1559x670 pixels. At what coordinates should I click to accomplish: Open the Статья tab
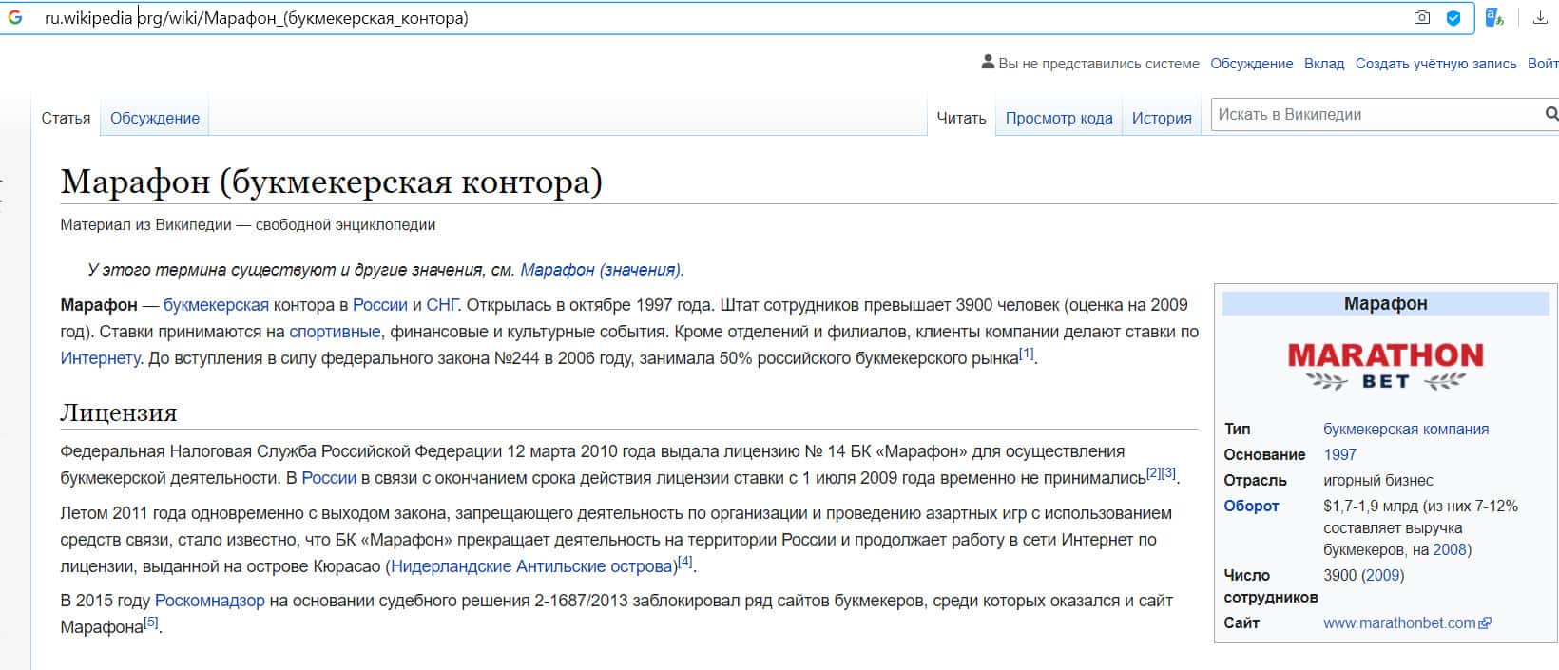point(66,118)
